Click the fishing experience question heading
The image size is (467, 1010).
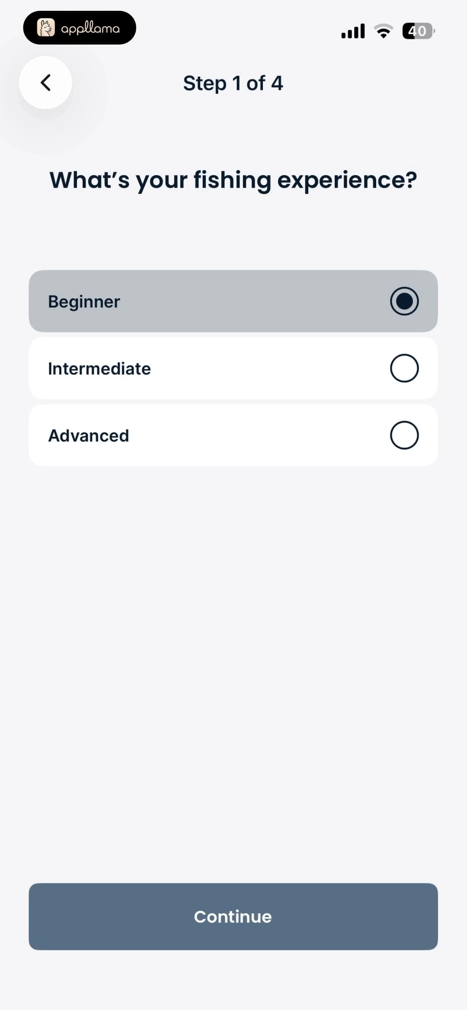point(233,180)
